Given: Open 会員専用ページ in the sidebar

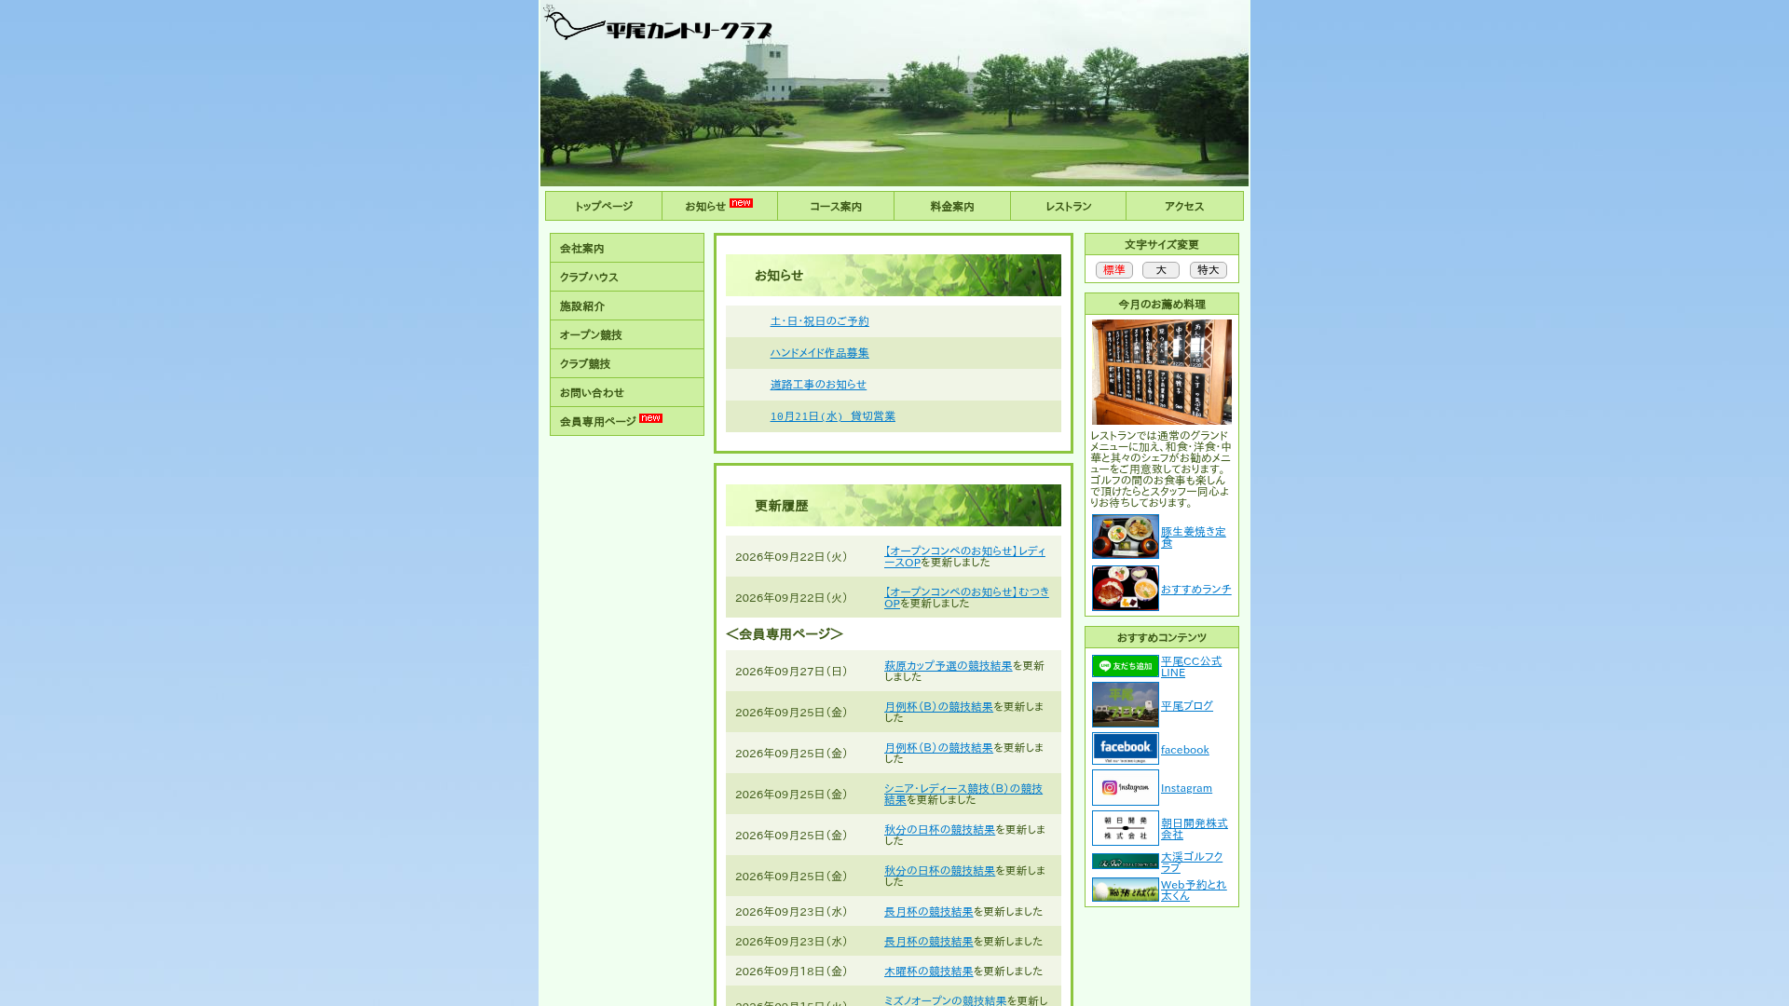Looking at the screenshot, I should pos(627,421).
